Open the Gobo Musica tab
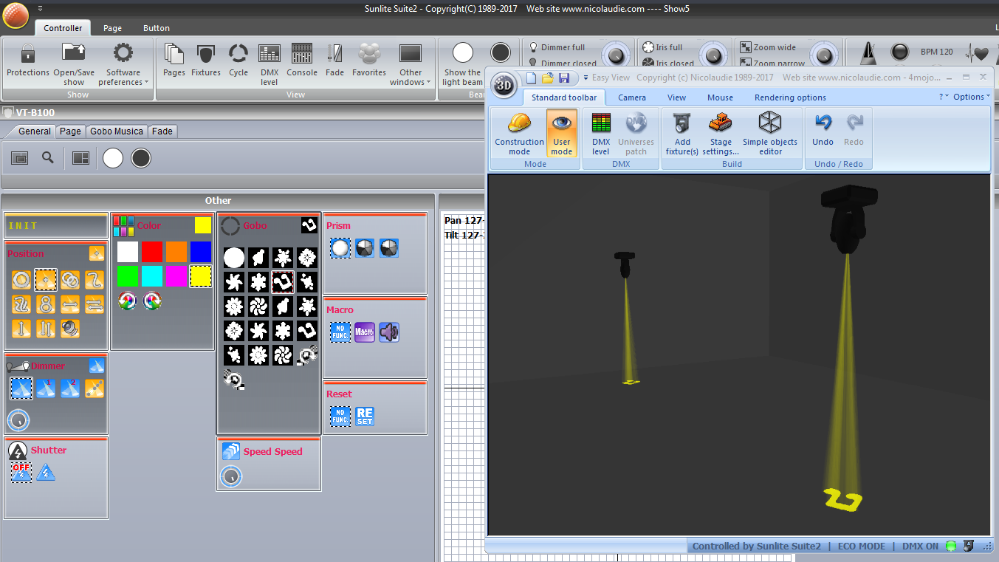Viewport: 999px width, 562px height. [x=117, y=131]
